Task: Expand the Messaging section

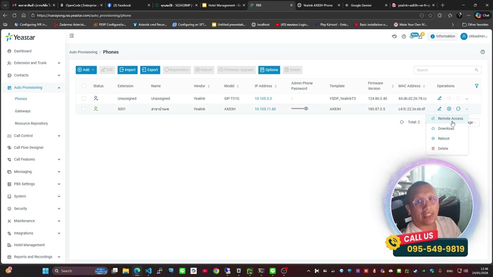Action: tap(34, 172)
